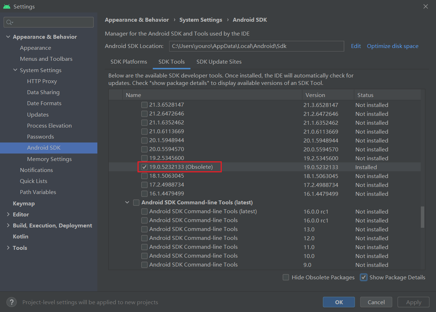Expand the Editor settings section
This screenshot has width=436, height=312.
8,215
